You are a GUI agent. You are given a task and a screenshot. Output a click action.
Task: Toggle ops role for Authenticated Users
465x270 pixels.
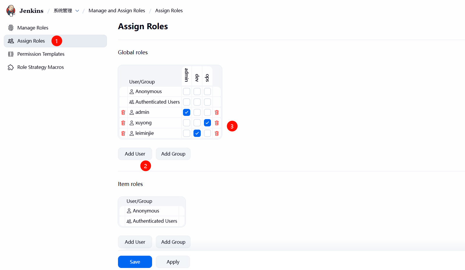point(207,102)
